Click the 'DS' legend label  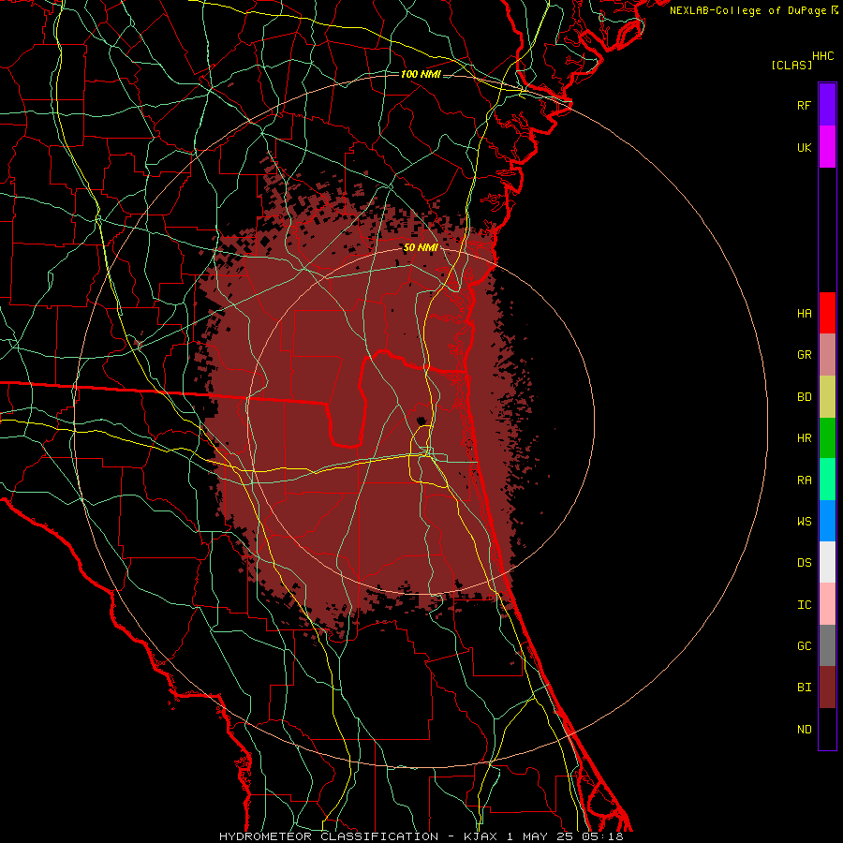pyautogui.click(x=805, y=563)
